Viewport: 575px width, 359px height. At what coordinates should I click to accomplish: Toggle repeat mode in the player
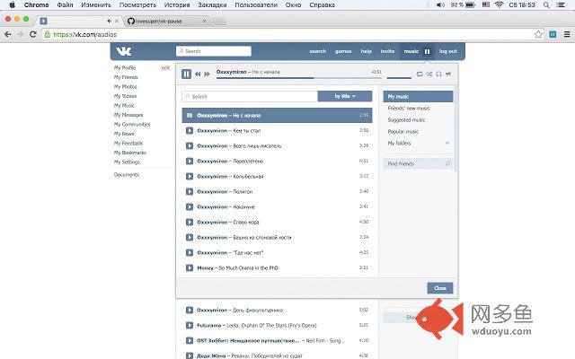pos(420,74)
